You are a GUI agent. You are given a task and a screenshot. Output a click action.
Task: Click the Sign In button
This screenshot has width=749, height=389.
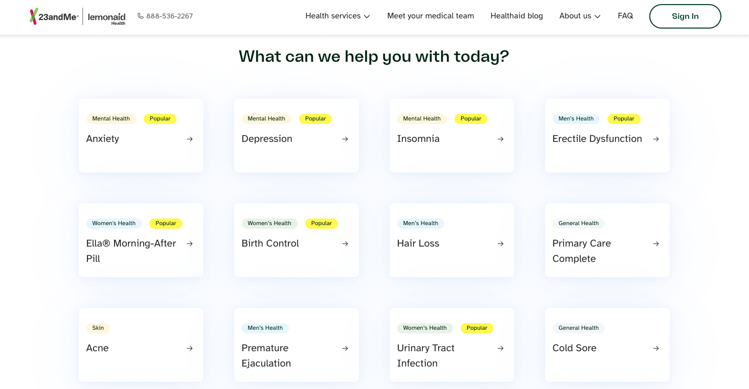coord(685,16)
